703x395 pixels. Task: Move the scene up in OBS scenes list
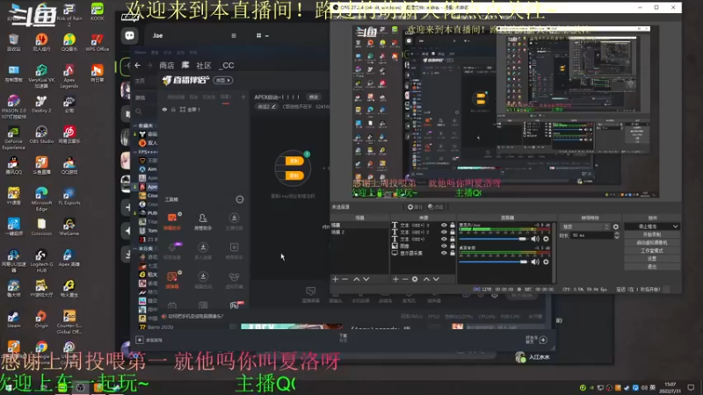click(357, 279)
